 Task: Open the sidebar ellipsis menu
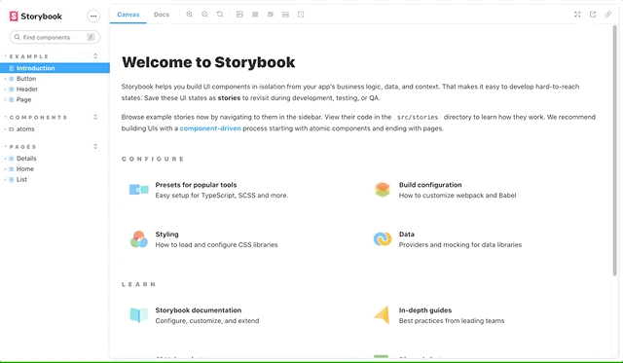[x=93, y=17]
